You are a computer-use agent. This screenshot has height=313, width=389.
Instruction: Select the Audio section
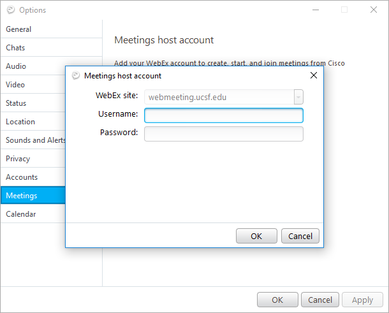(x=33, y=66)
